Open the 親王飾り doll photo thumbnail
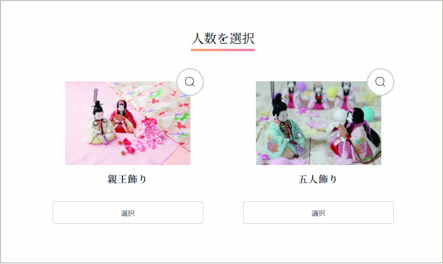443x264 pixels. pos(128,123)
